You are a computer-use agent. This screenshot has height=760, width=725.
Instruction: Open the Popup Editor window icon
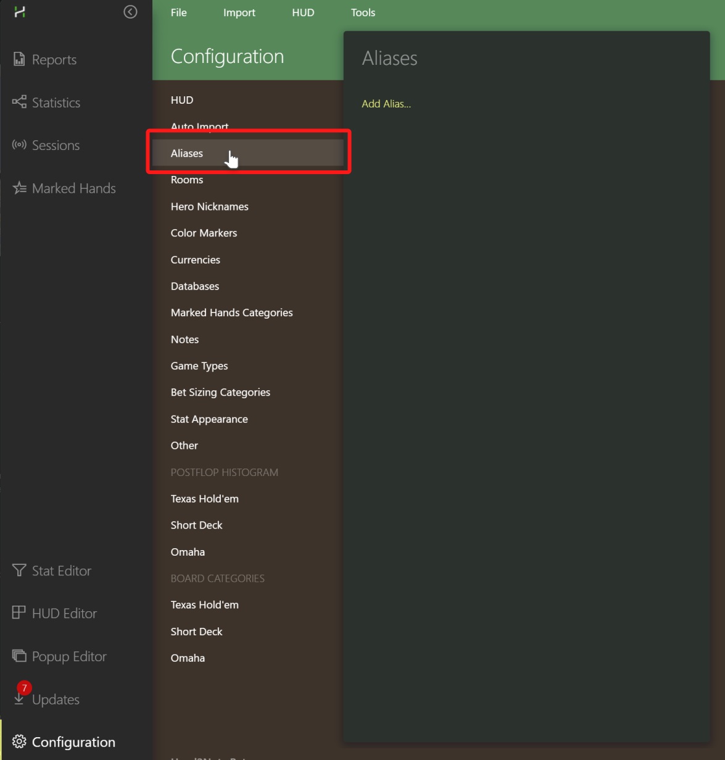[19, 656]
